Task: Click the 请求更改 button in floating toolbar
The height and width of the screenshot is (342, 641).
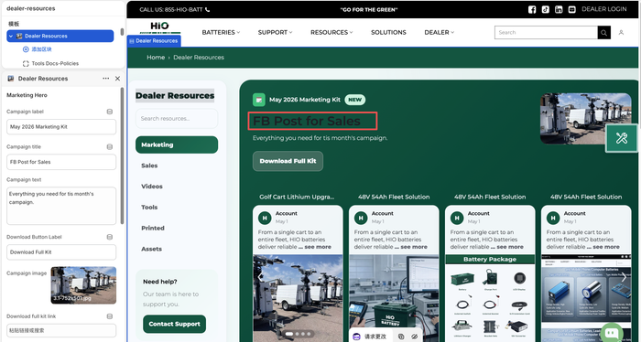Action: pyautogui.click(x=370, y=337)
